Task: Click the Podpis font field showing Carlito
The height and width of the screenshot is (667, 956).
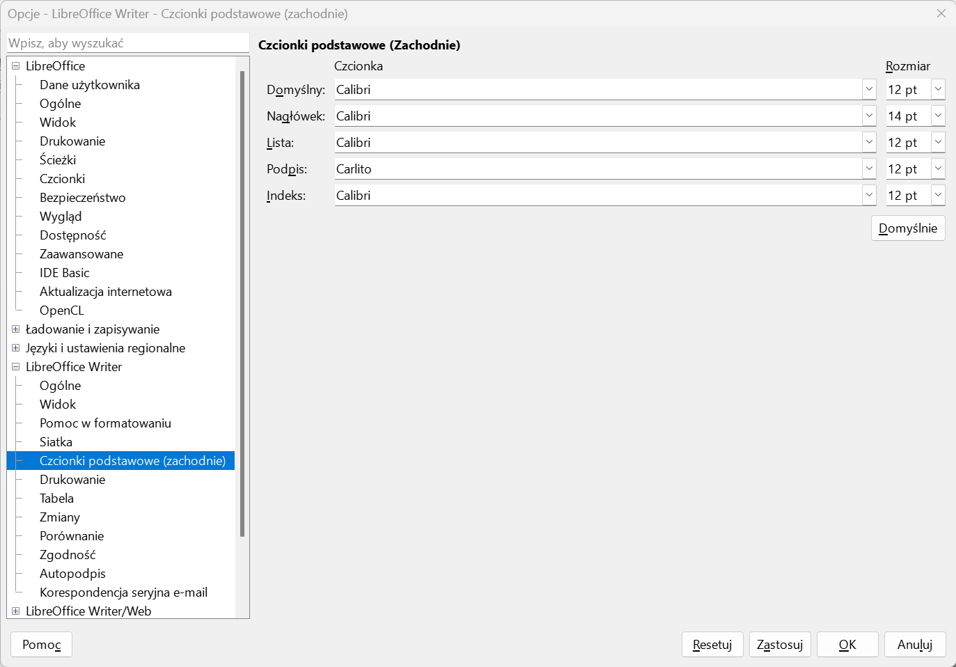Action: point(598,168)
